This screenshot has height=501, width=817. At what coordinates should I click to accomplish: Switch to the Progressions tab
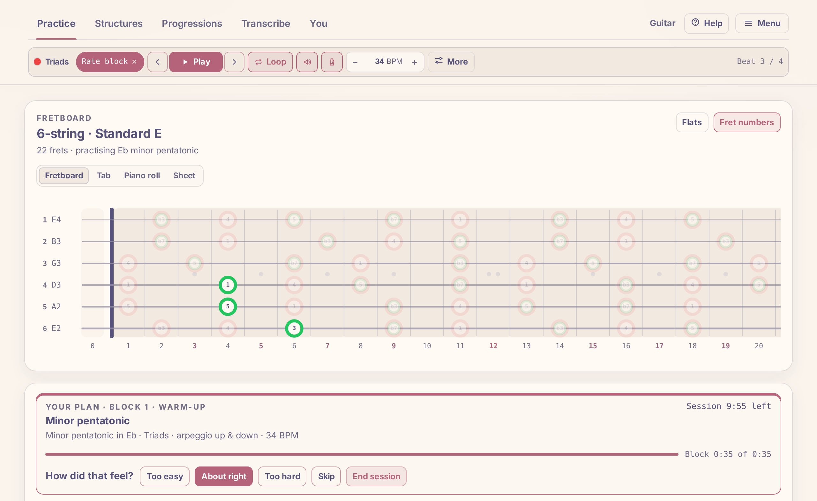192,24
